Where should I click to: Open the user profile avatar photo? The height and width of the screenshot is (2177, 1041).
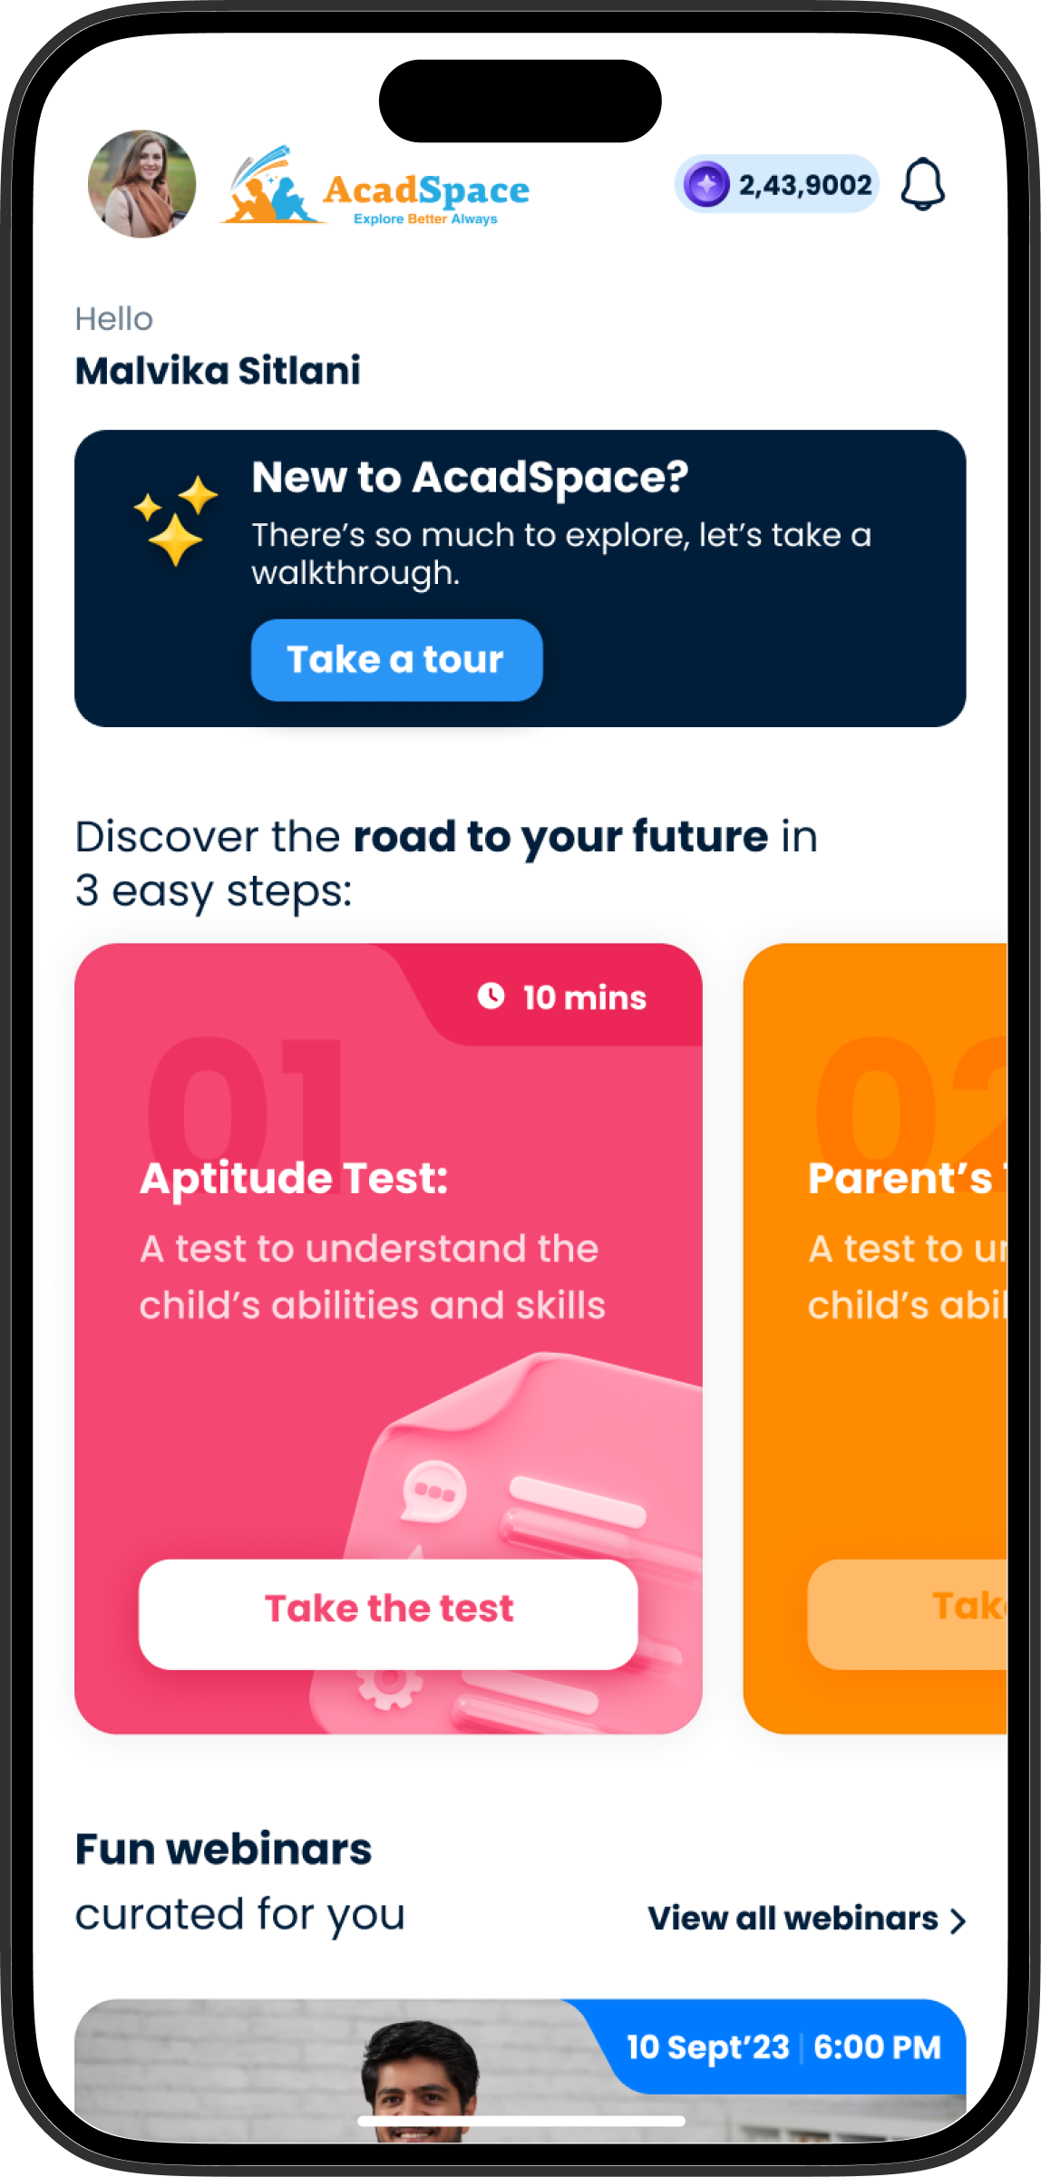141,184
